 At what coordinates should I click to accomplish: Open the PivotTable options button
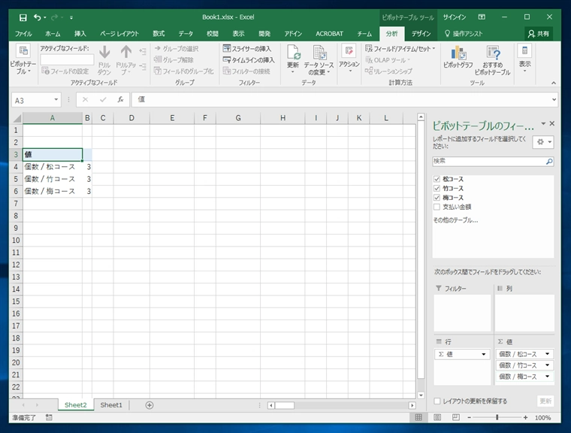(x=23, y=59)
